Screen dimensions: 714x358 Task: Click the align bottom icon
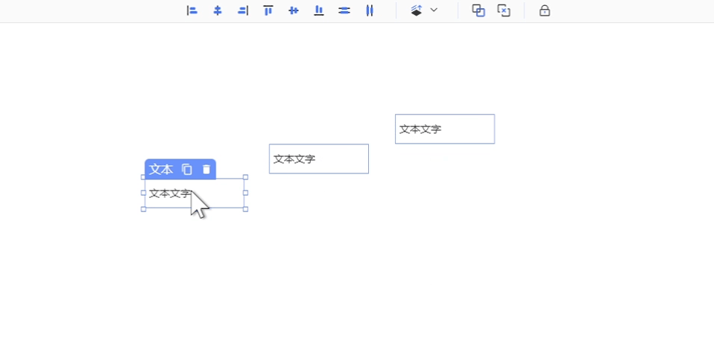[319, 10]
